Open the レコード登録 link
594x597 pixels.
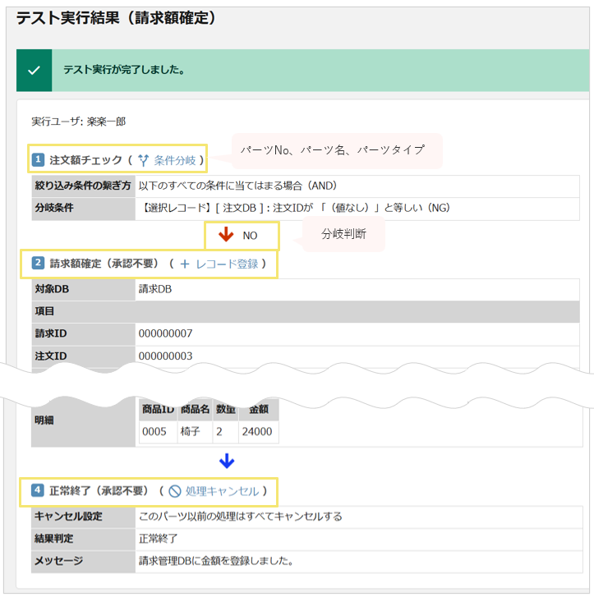point(227,264)
